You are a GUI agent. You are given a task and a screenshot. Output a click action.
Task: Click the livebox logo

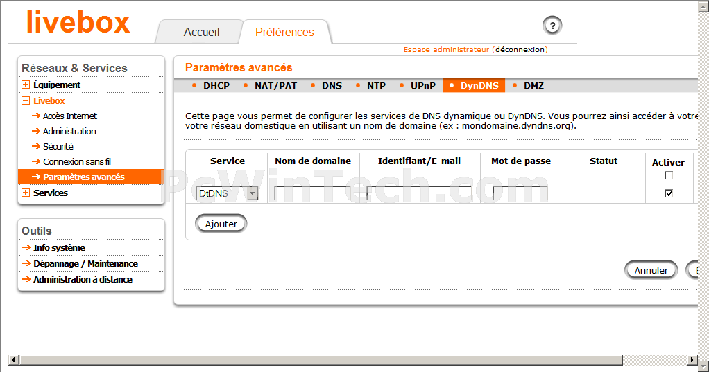click(78, 22)
